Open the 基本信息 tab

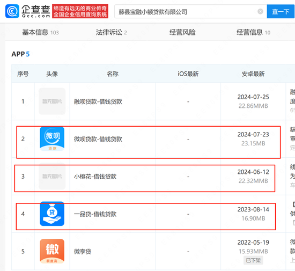(x=40, y=32)
